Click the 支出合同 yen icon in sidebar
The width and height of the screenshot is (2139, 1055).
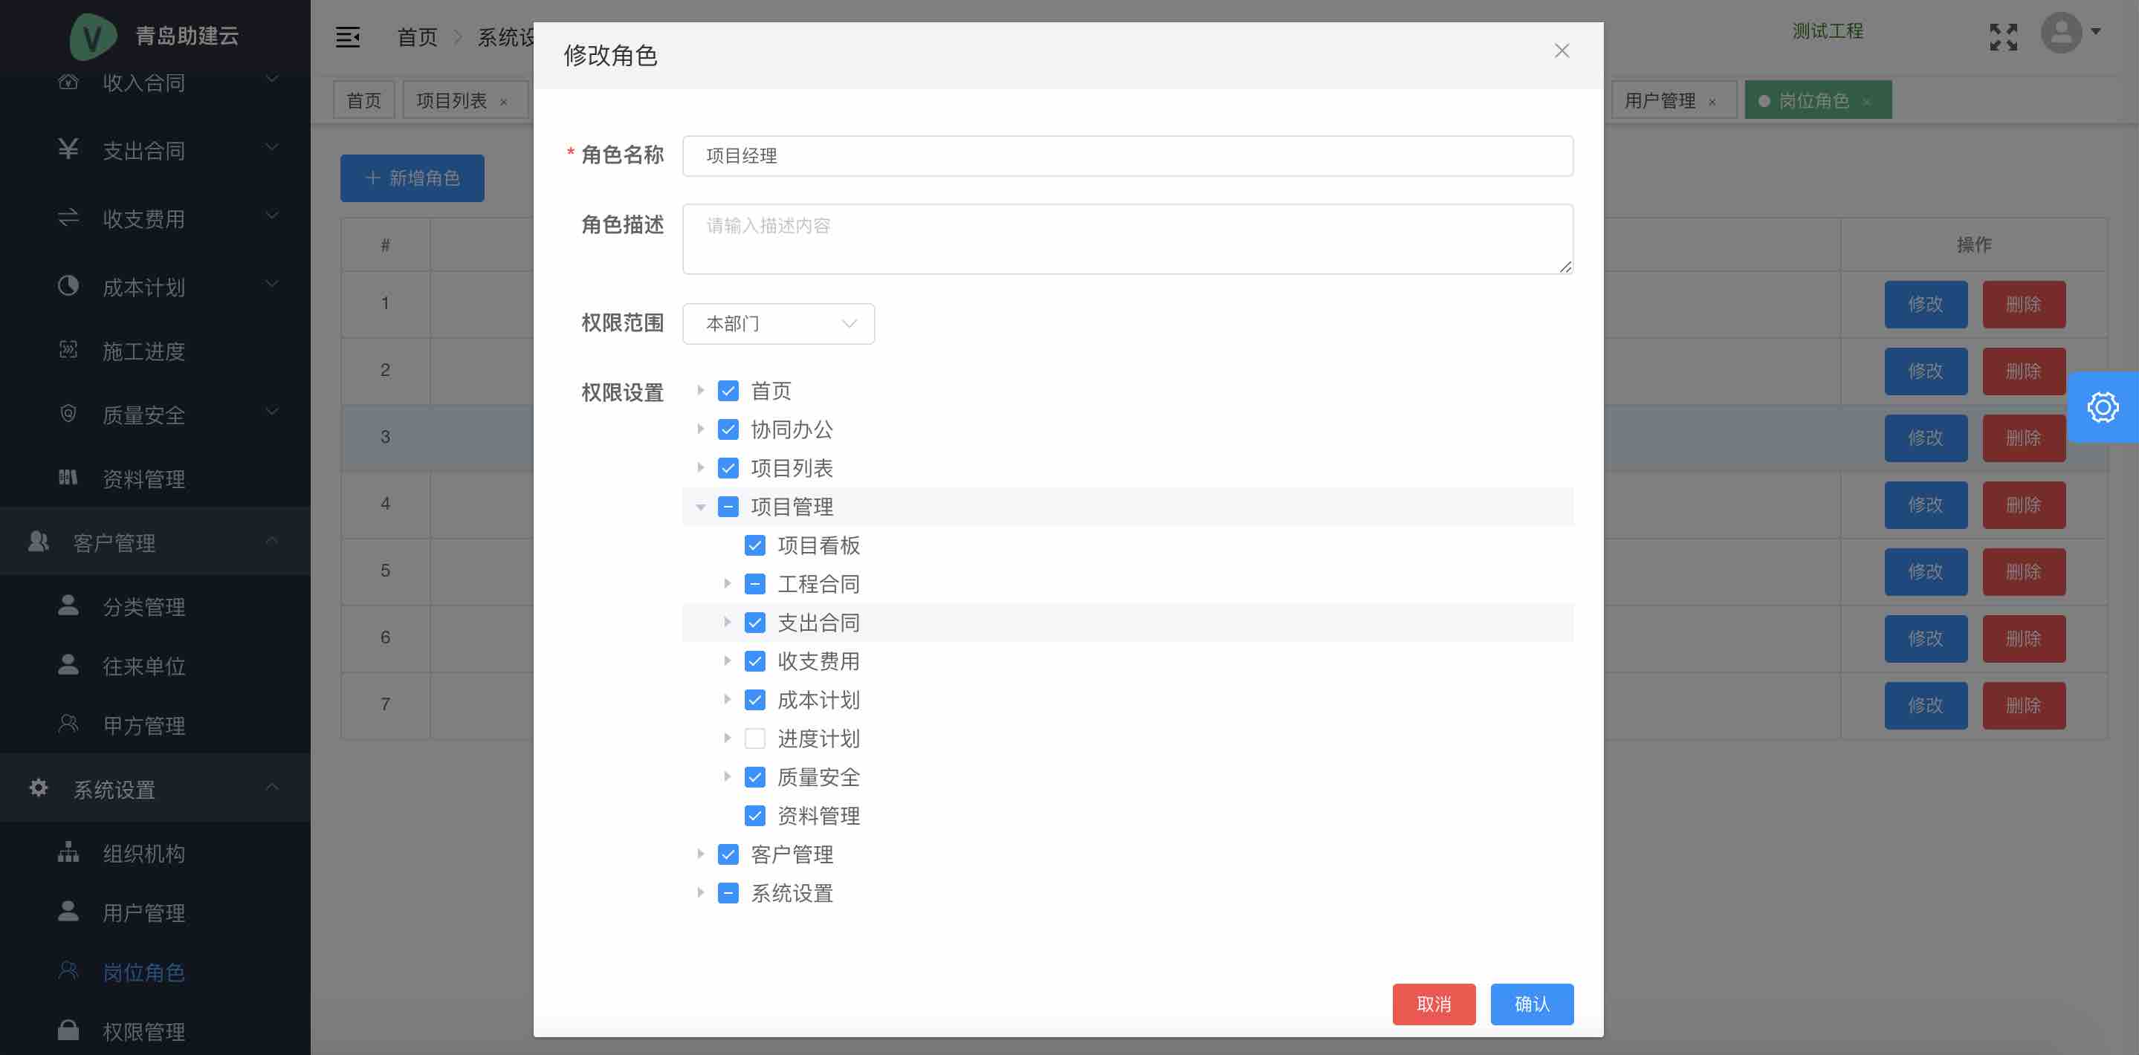click(68, 149)
